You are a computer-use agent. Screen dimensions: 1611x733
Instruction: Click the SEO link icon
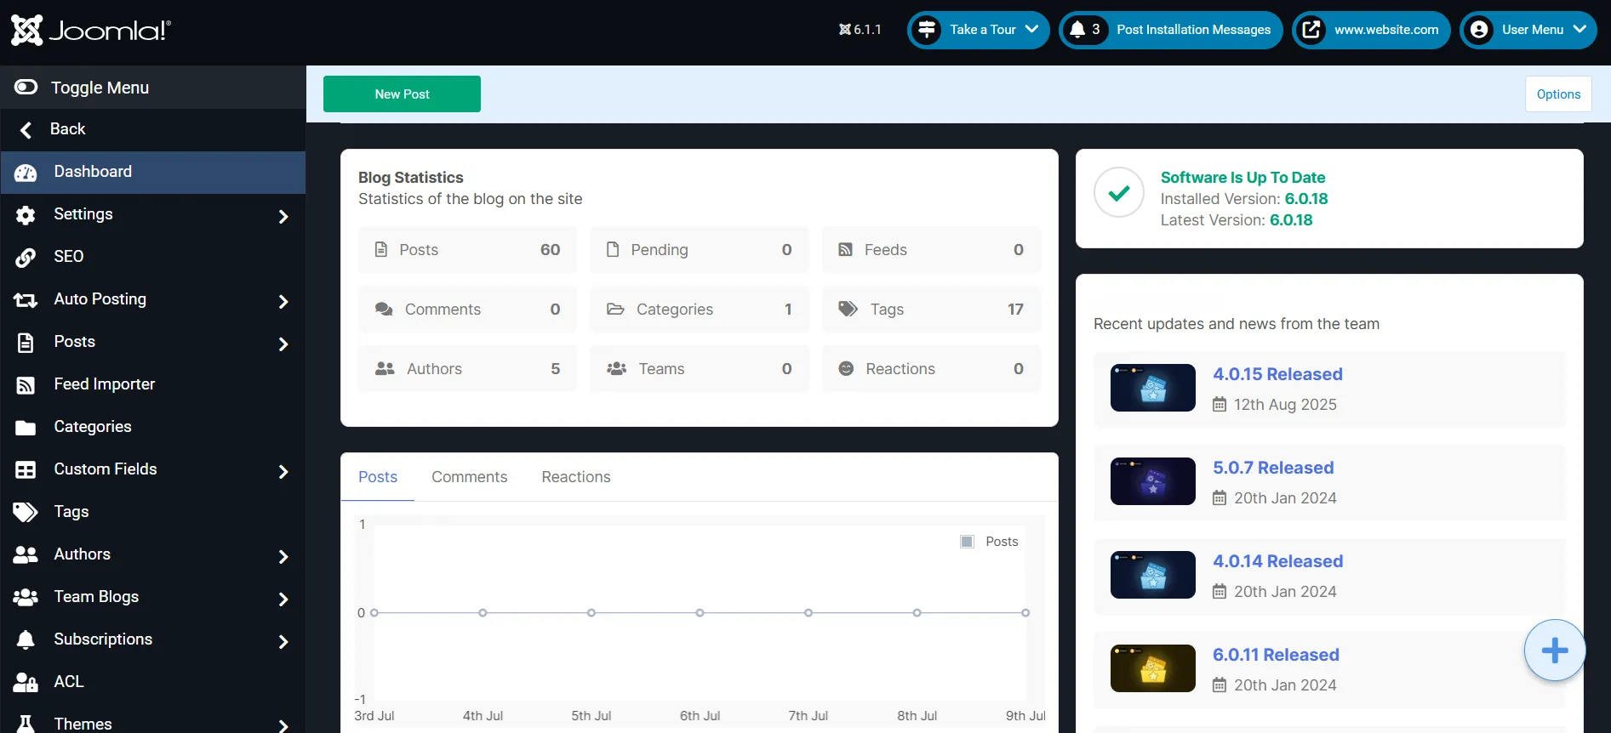pyautogui.click(x=26, y=257)
